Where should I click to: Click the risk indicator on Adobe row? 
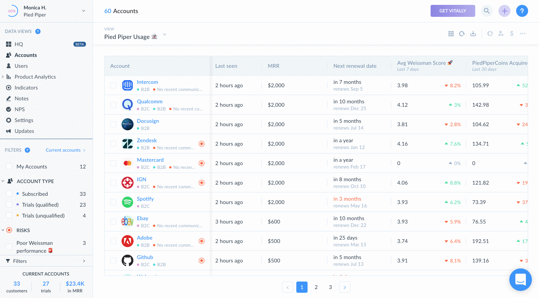click(x=201, y=241)
